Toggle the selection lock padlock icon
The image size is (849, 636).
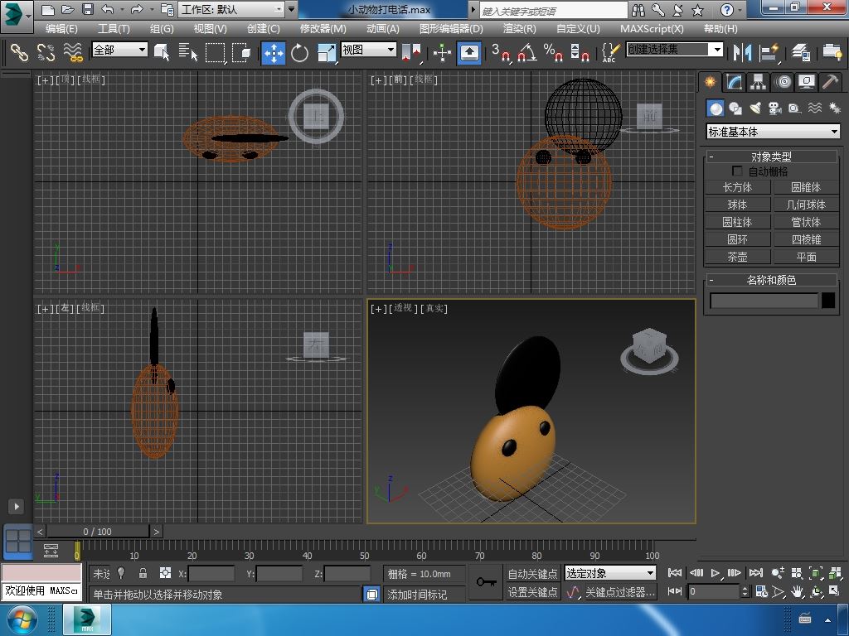click(143, 573)
